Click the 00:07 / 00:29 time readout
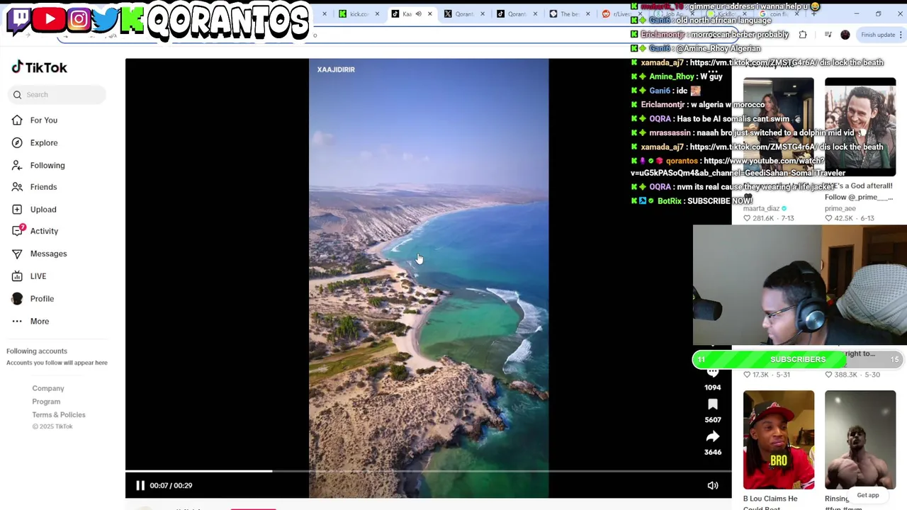Viewport: 907px width, 510px height. click(171, 486)
